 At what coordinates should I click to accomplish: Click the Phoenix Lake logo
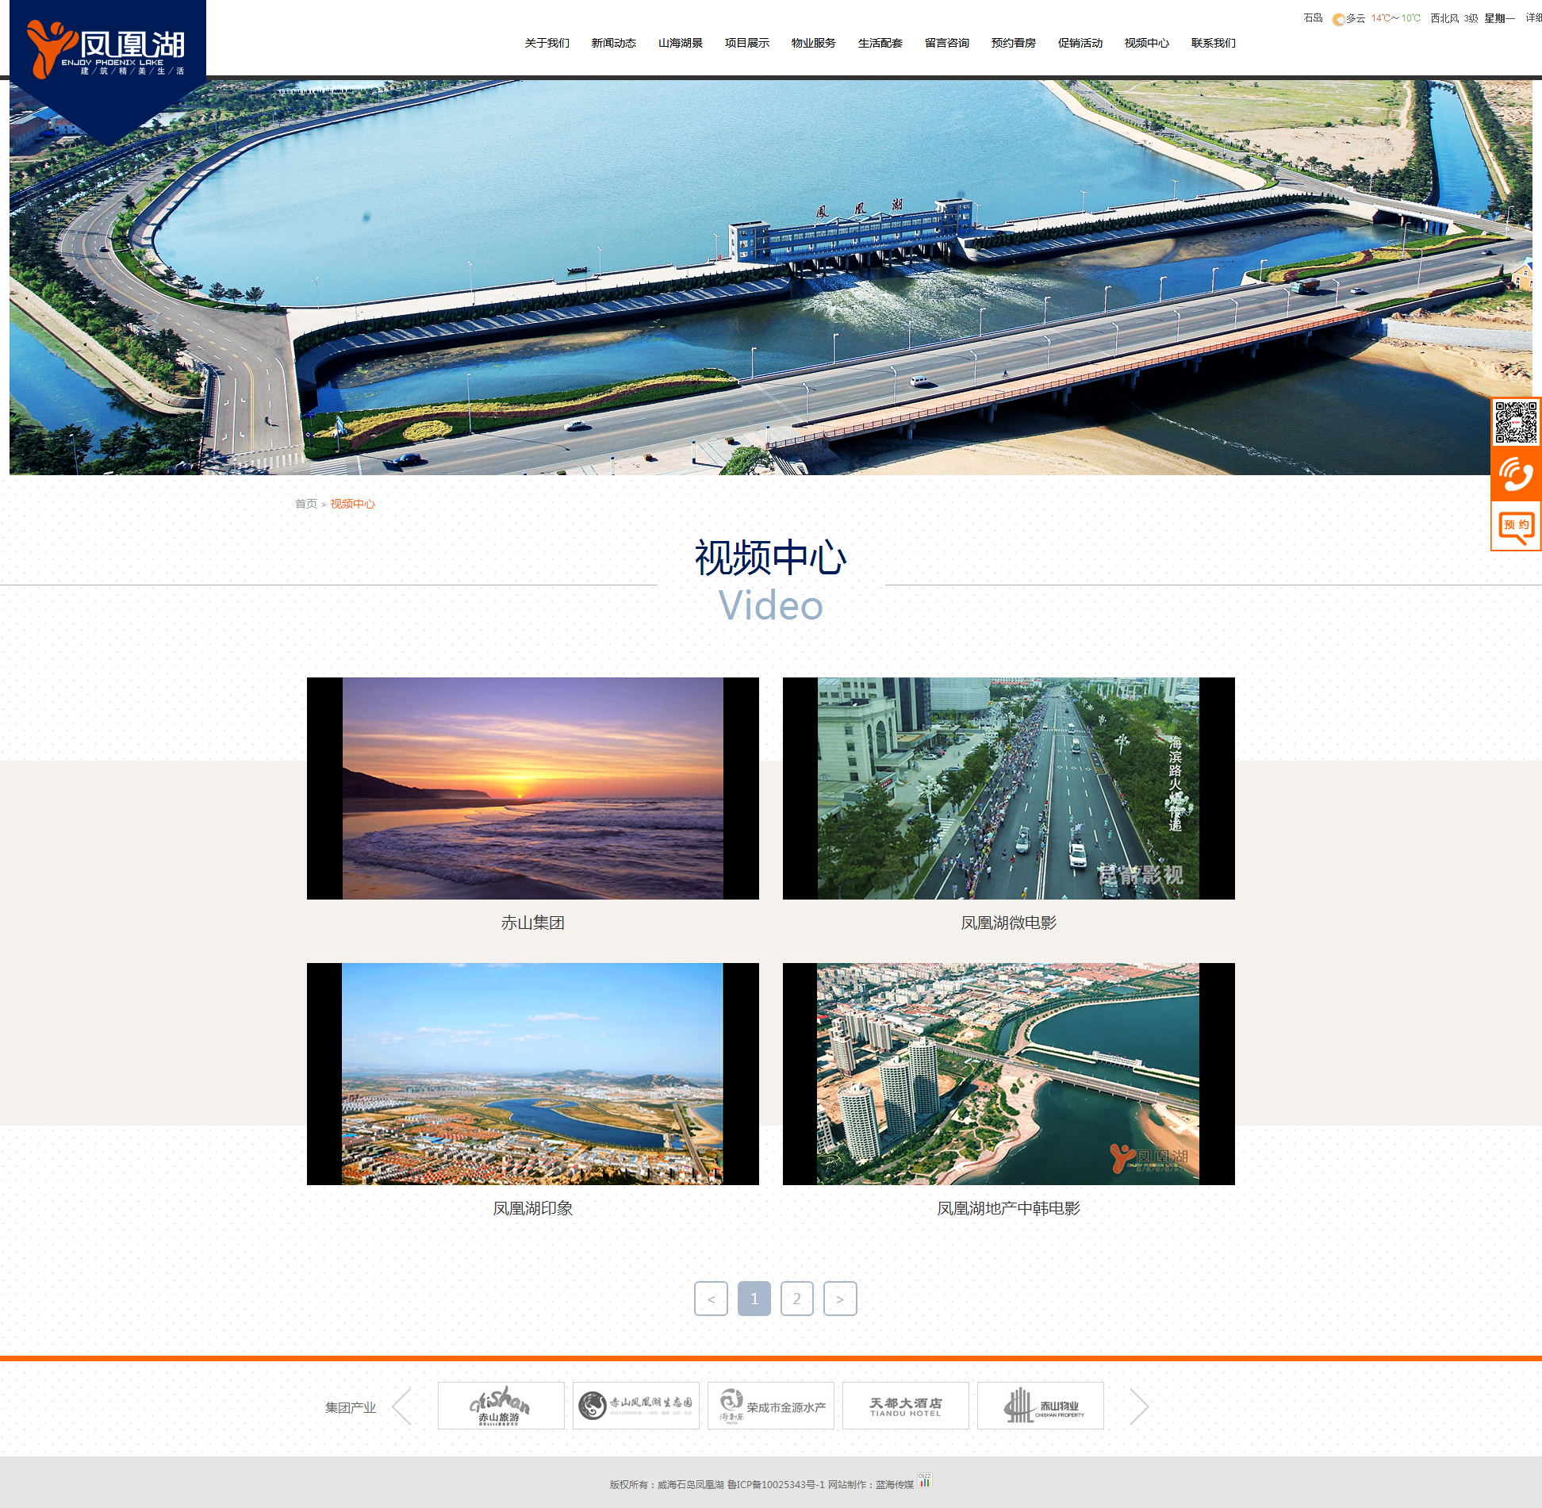106,49
